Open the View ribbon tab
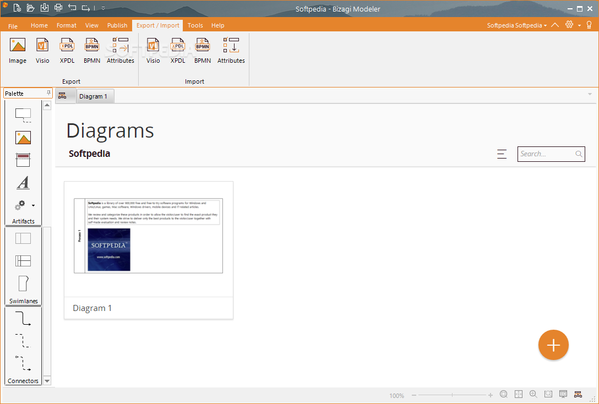Viewport: 599px width, 404px height. click(x=92, y=25)
